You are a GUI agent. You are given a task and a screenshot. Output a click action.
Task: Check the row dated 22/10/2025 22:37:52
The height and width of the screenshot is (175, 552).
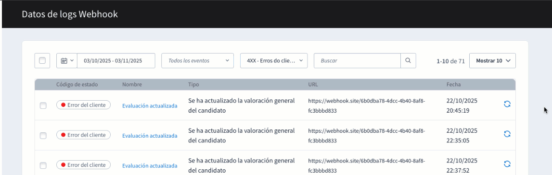point(43,165)
